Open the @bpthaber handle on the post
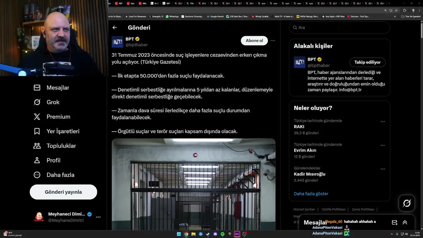Screen dimensions: 423x238 (x=136, y=45)
